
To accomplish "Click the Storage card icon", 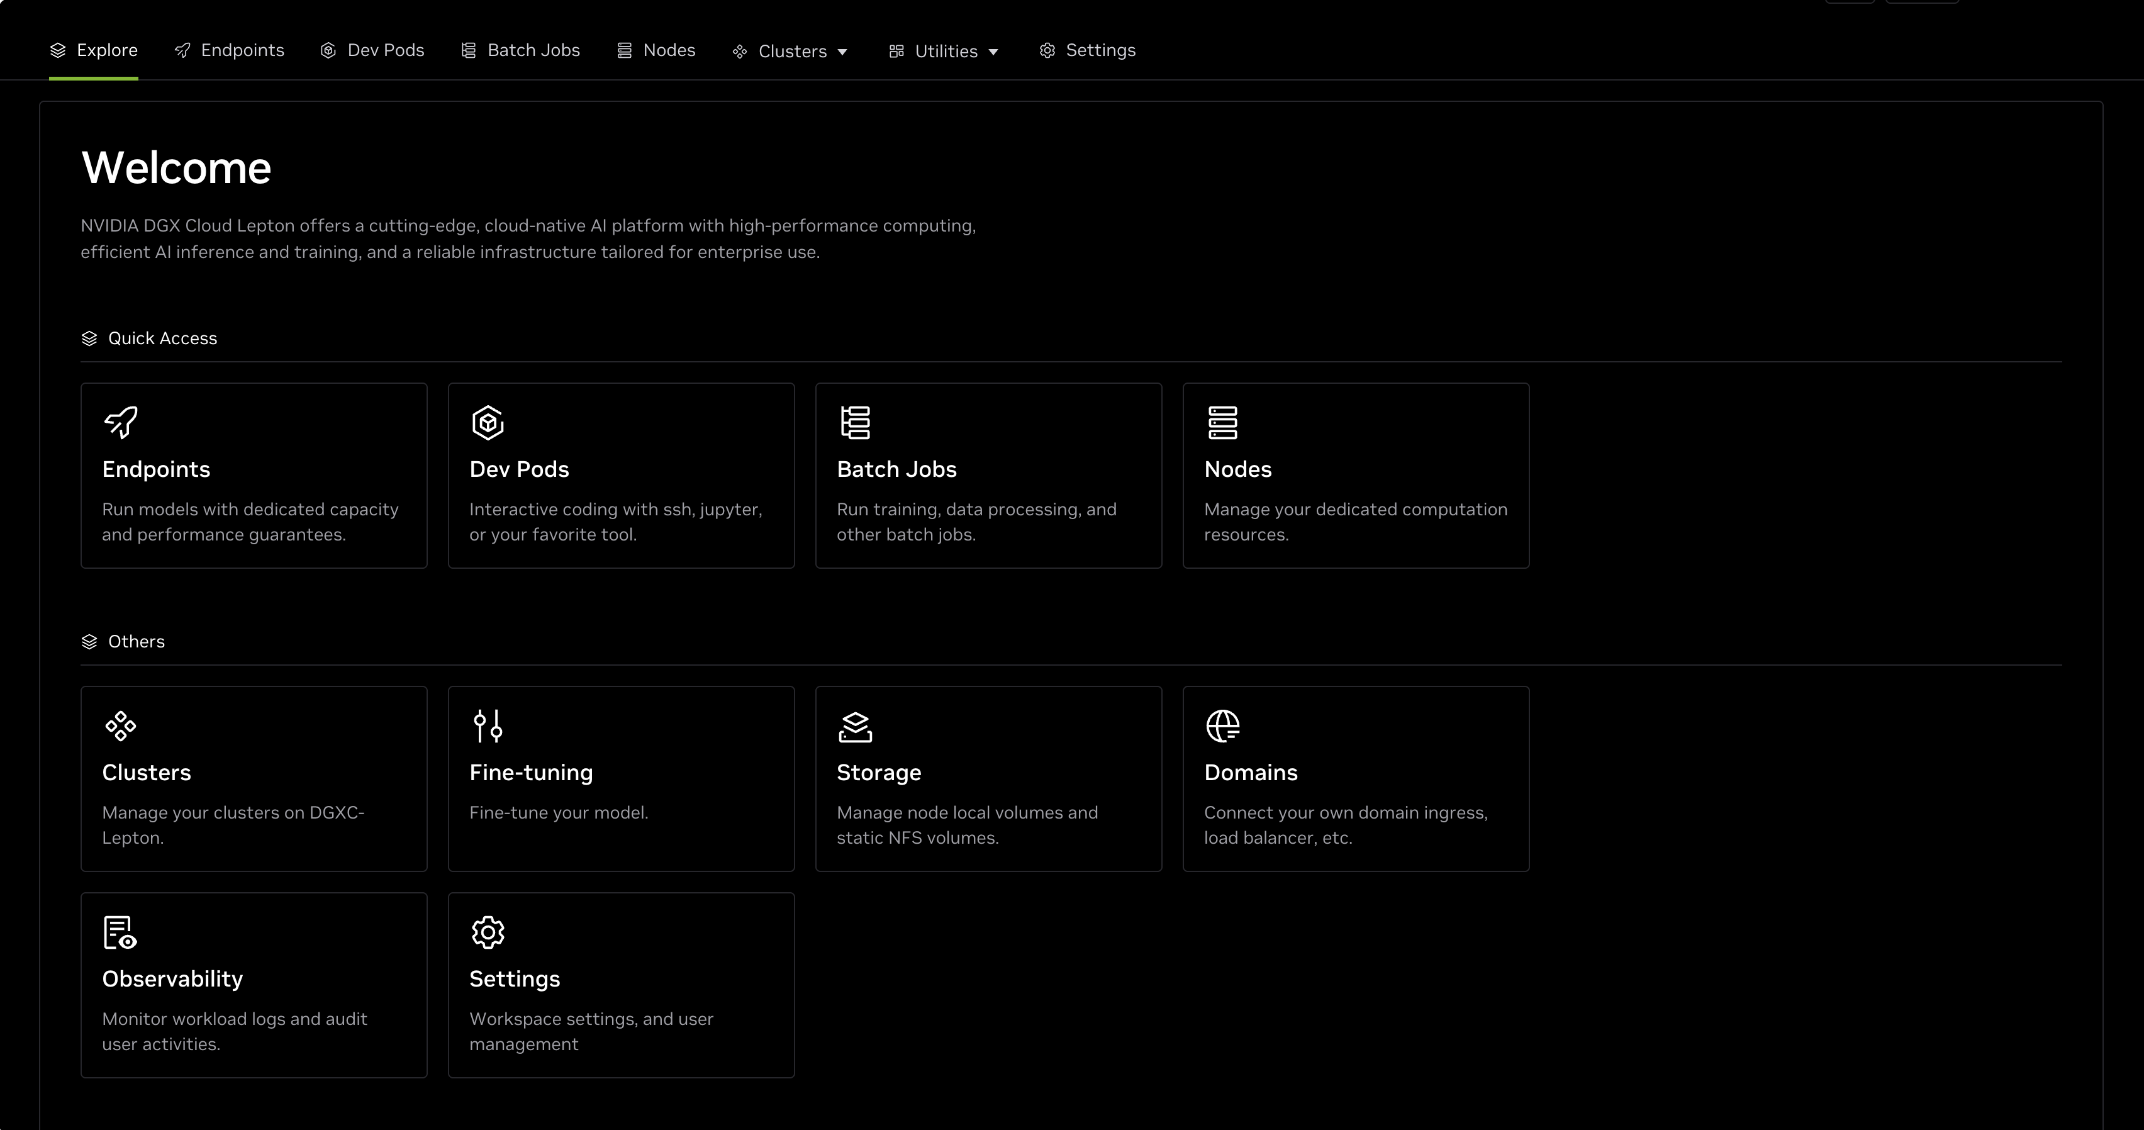I will click(x=855, y=727).
